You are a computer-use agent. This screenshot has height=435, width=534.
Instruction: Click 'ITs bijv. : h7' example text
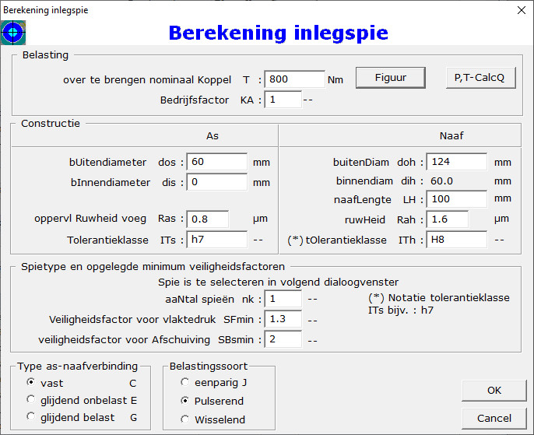(x=401, y=310)
